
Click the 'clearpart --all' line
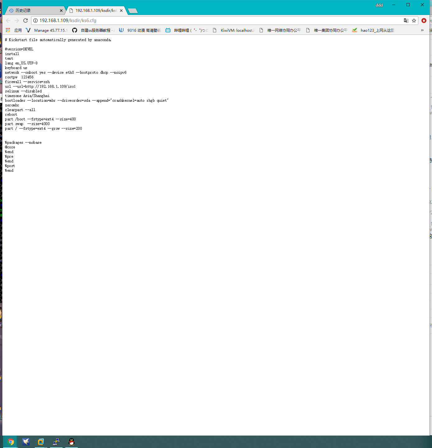point(20,110)
